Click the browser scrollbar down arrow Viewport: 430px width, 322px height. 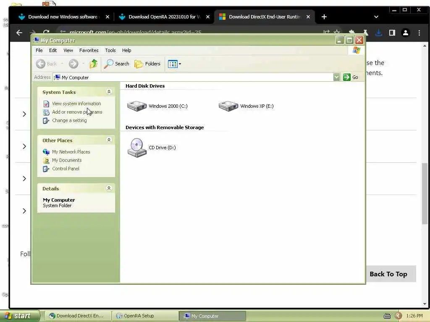tap(425, 304)
